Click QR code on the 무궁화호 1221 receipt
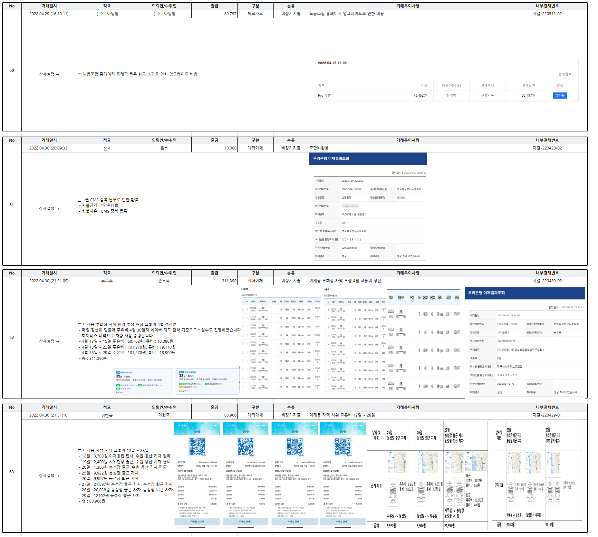Viewport: 598px width, 537px height. (x=246, y=446)
